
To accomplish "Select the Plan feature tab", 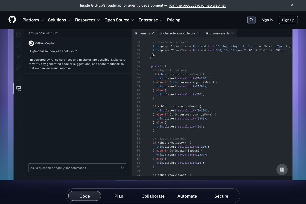I will 119,196.
